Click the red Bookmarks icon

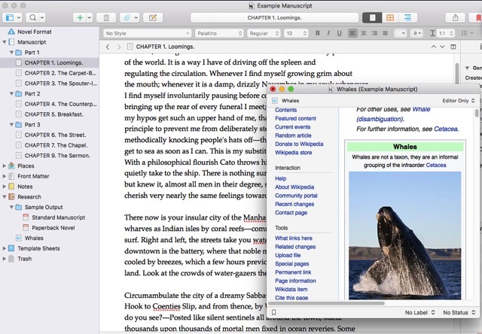pyautogui.click(x=478, y=18)
